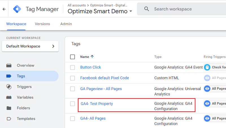Click the eye trigger icon on GA4- Test Property row

click(x=207, y=103)
